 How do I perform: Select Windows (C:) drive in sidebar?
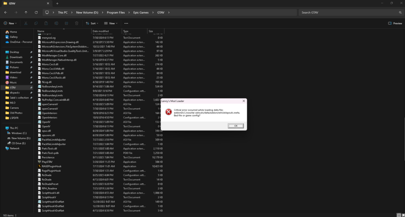(17, 133)
